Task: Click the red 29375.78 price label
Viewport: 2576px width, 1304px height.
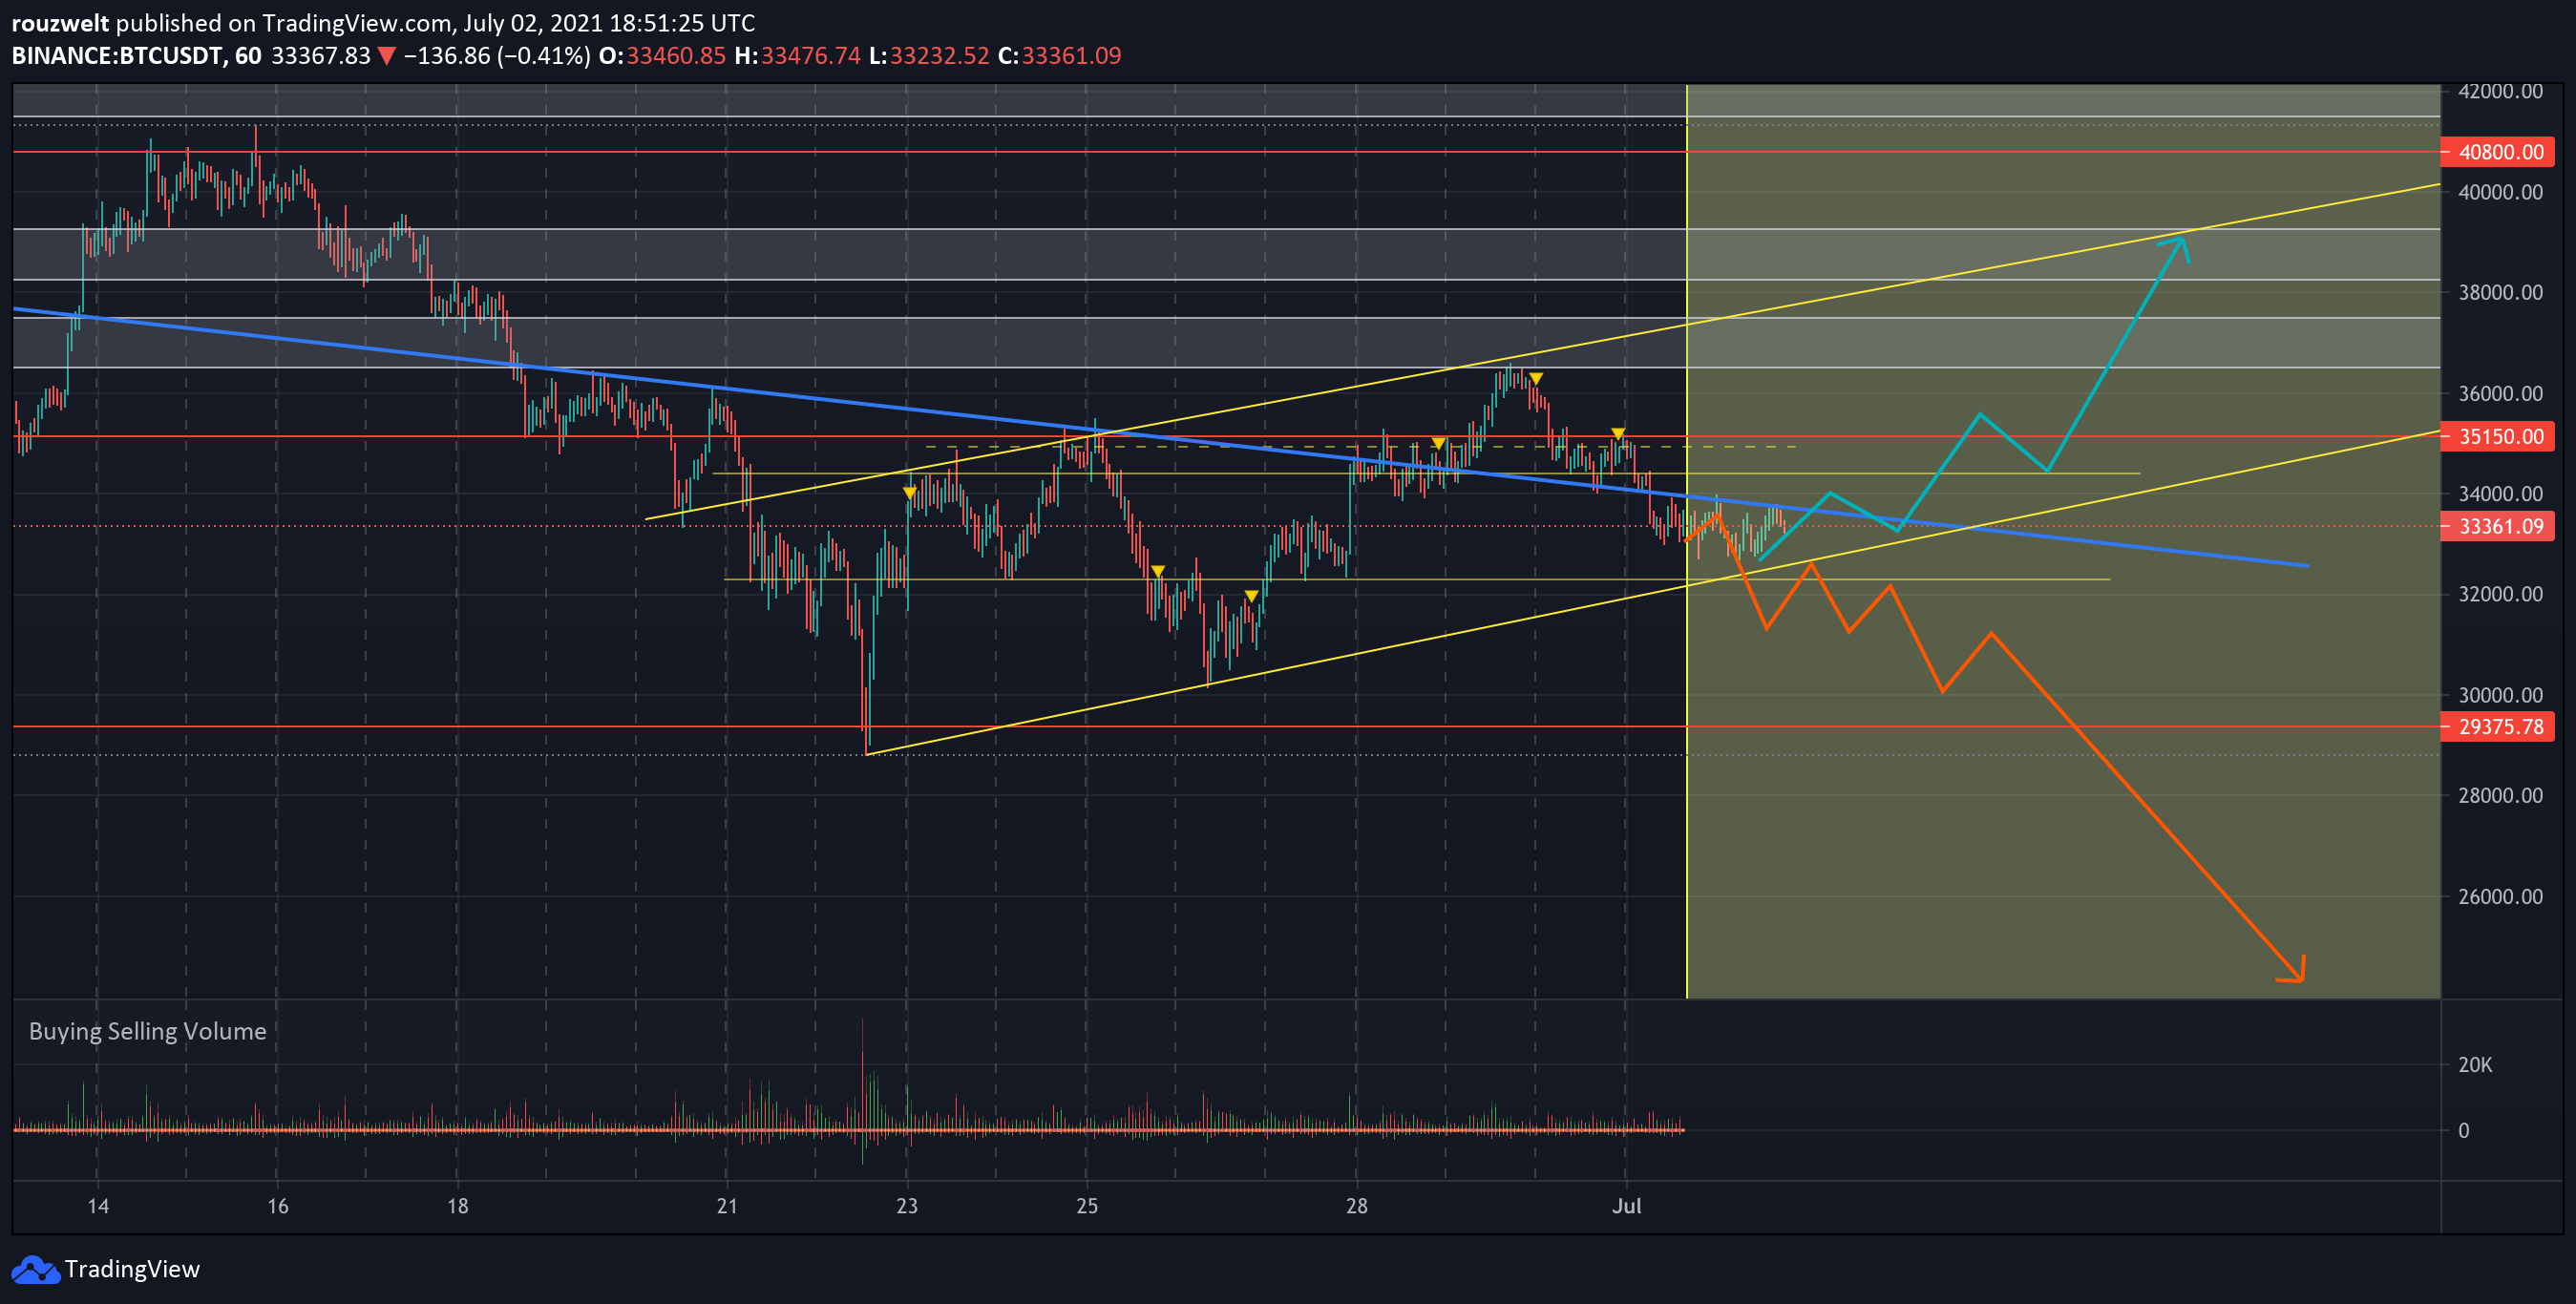Action: 2497,727
